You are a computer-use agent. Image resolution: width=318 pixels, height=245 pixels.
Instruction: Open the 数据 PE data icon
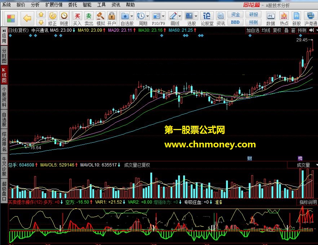click(x=270, y=18)
